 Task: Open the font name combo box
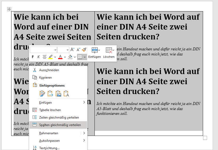click(x=43, y=50)
